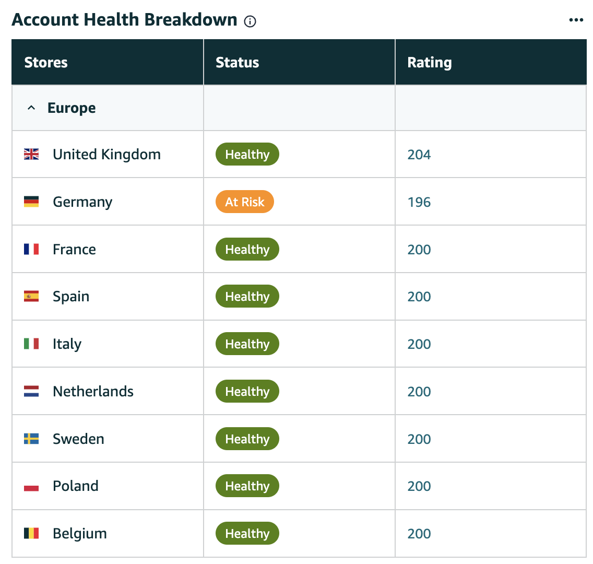593x564 pixels.
Task: Open the three-dot more options menu
Action: (576, 20)
